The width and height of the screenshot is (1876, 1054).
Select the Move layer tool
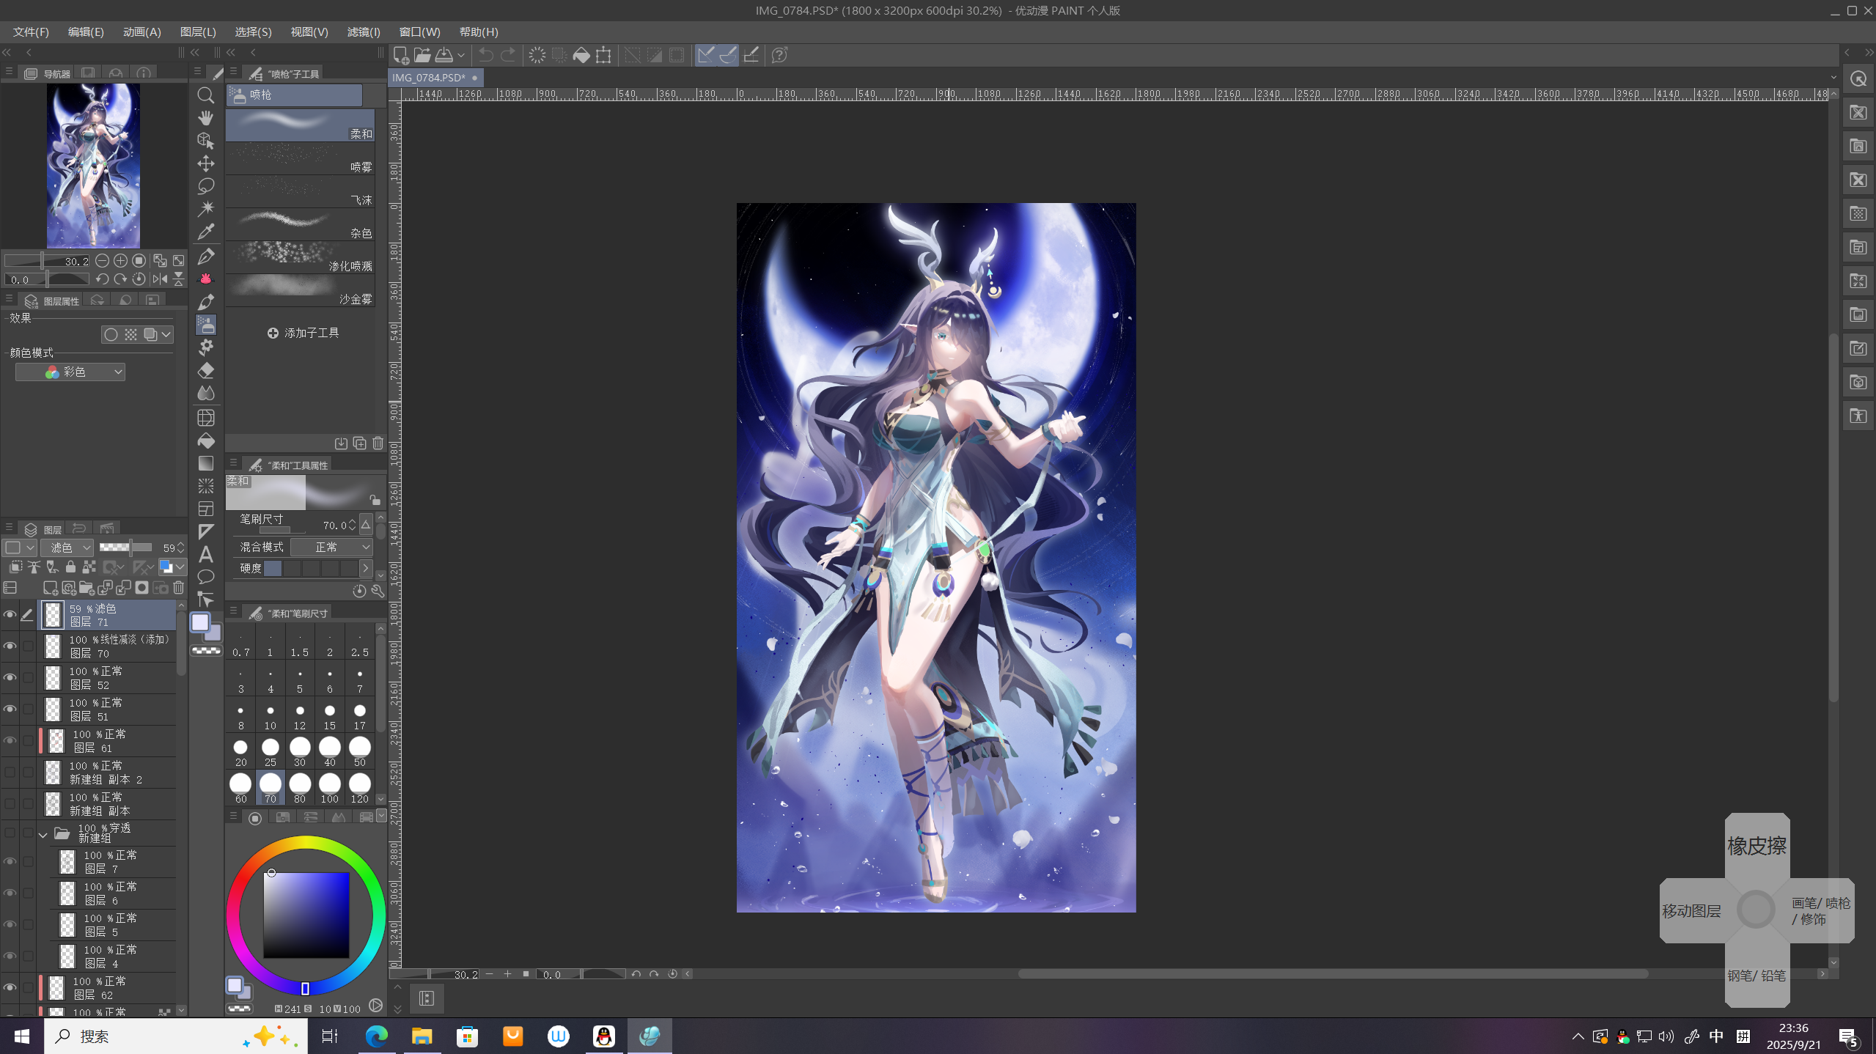[x=206, y=163]
